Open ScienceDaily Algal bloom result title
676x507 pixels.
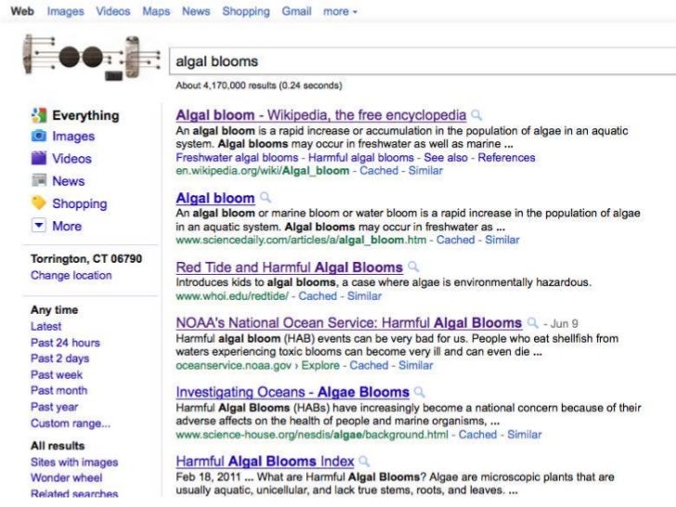click(215, 198)
